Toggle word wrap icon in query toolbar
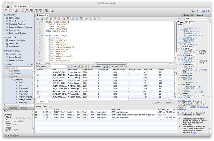This screenshot has width=214, height=141. tap(98, 19)
